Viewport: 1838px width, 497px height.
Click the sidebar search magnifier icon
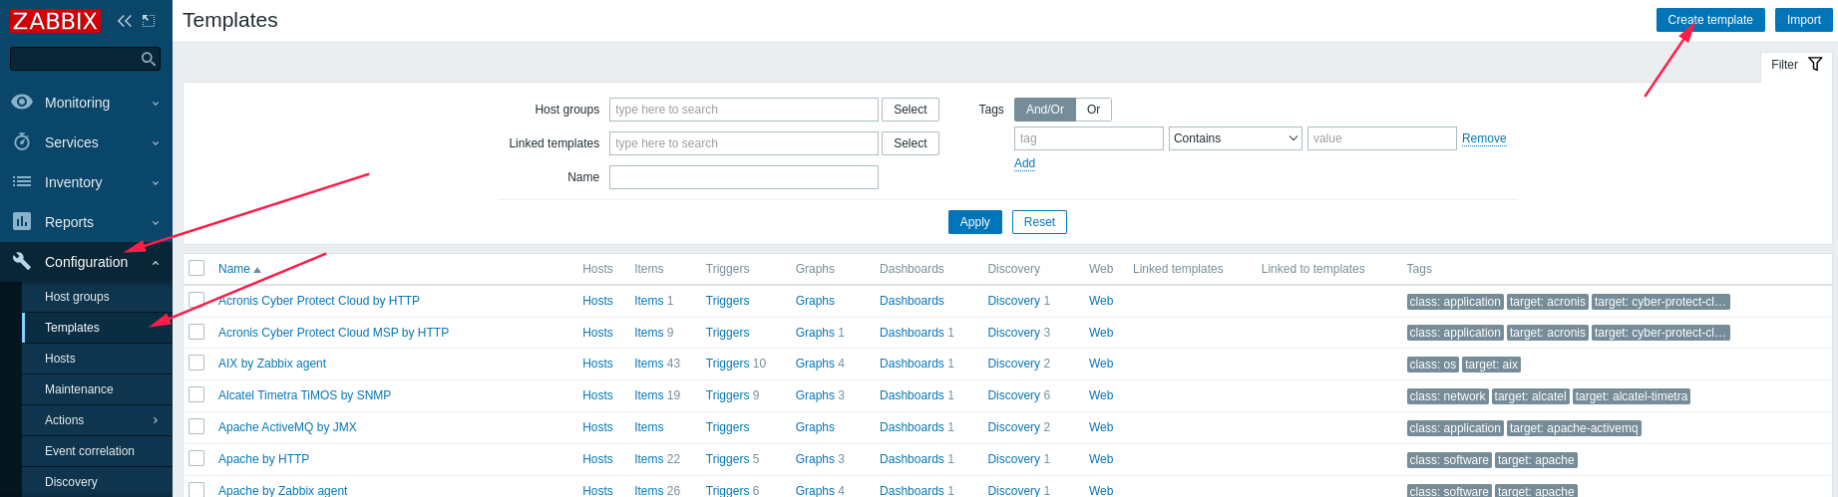click(149, 60)
